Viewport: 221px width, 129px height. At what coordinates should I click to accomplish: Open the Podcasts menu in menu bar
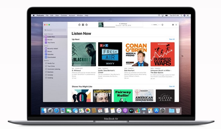pyautogui.click(x=40, y=15)
